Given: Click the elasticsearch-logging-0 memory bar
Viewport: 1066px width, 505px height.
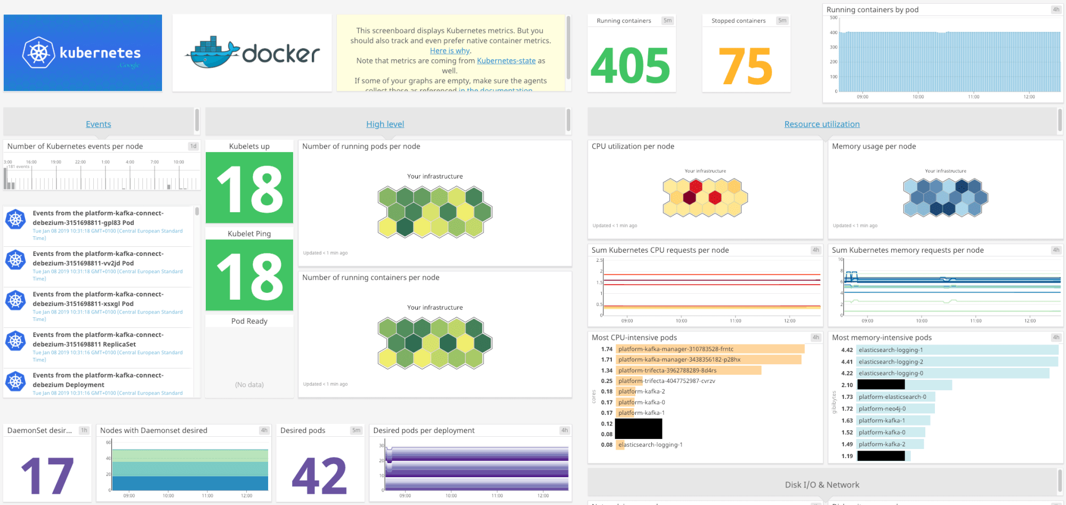Looking at the screenshot, I should [953, 373].
